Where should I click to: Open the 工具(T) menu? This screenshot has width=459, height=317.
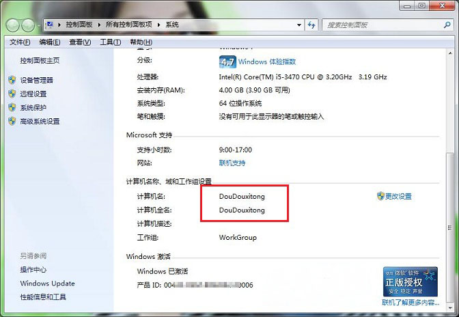point(111,42)
